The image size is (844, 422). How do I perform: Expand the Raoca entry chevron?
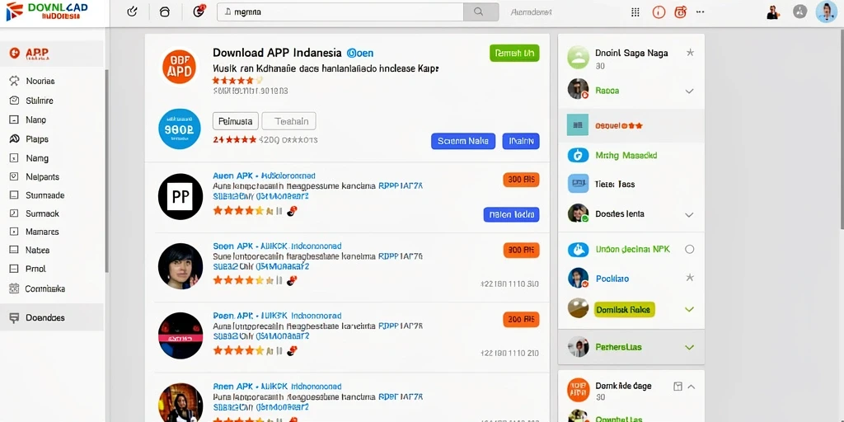(x=689, y=91)
